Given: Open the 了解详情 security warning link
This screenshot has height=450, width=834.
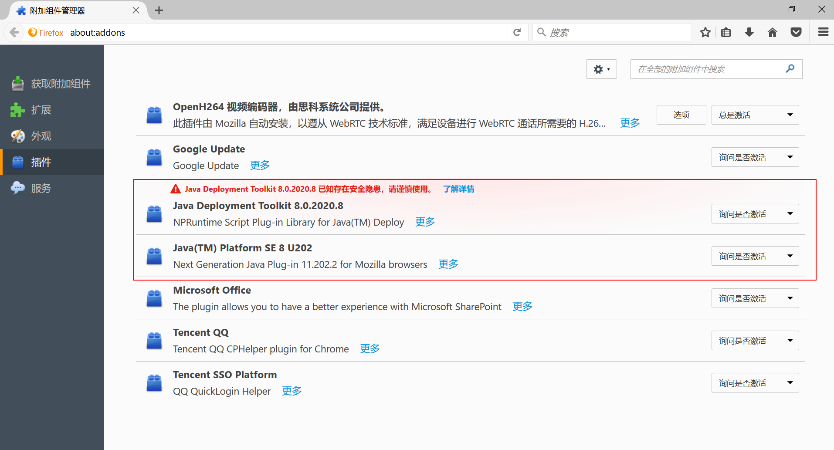Looking at the screenshot, I should tap(458, 189).
